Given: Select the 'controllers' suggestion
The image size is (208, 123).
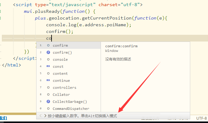Looking at the screenshot, I should click(69, 88).
